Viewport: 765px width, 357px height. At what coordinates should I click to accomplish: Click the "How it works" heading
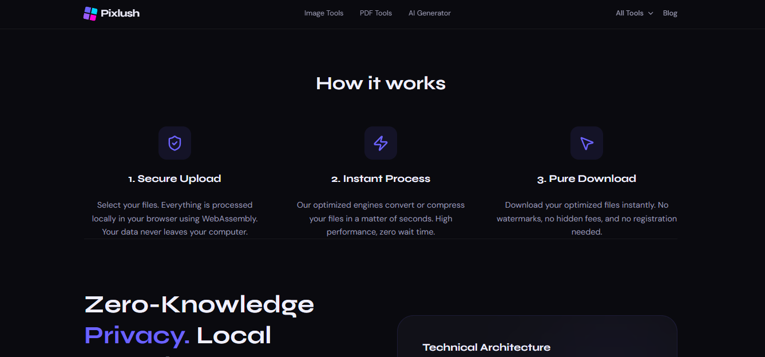click(380, 84)
